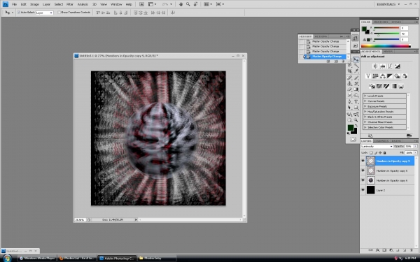
Task: Open Windows Media Player from taskbar
Action: pos(37,259)
